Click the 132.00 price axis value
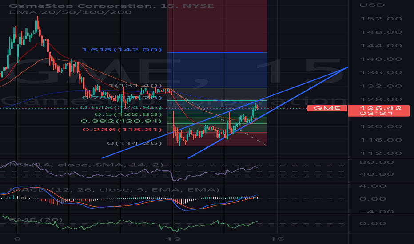The width and height of the screenshot is (414, 244). 381,86
